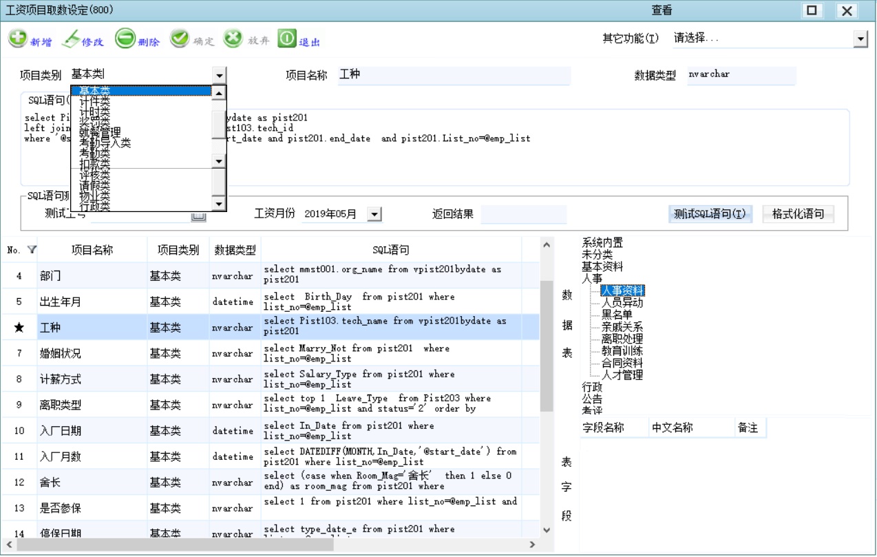
Task: Click the 放弃 (discard) X icon
Action: (233, 39)
